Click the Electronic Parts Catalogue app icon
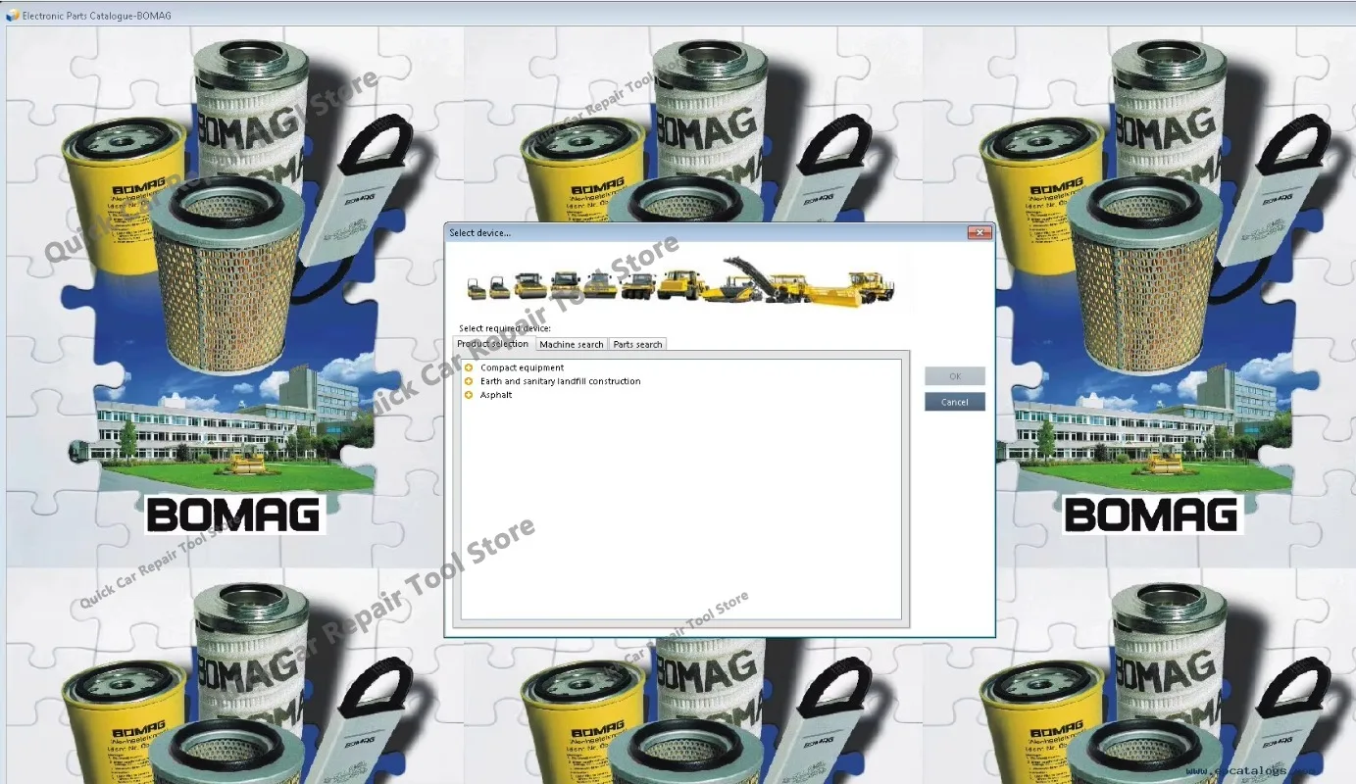 (13, 15)
